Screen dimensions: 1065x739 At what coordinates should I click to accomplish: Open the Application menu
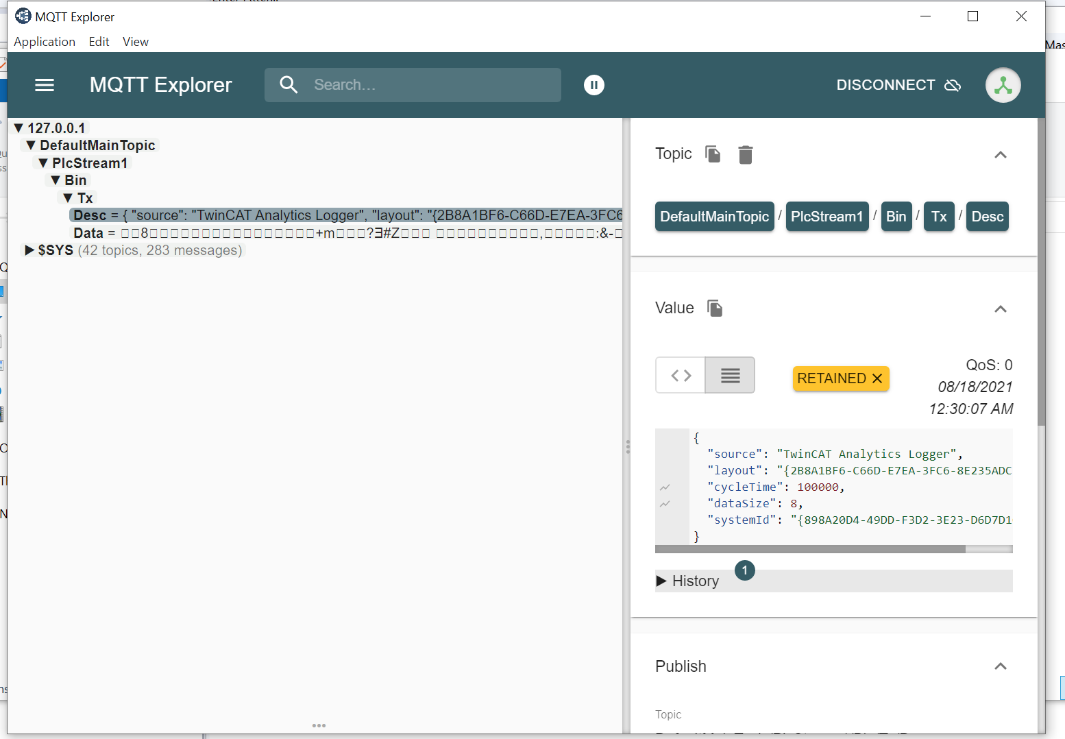(x=45, y=42)
